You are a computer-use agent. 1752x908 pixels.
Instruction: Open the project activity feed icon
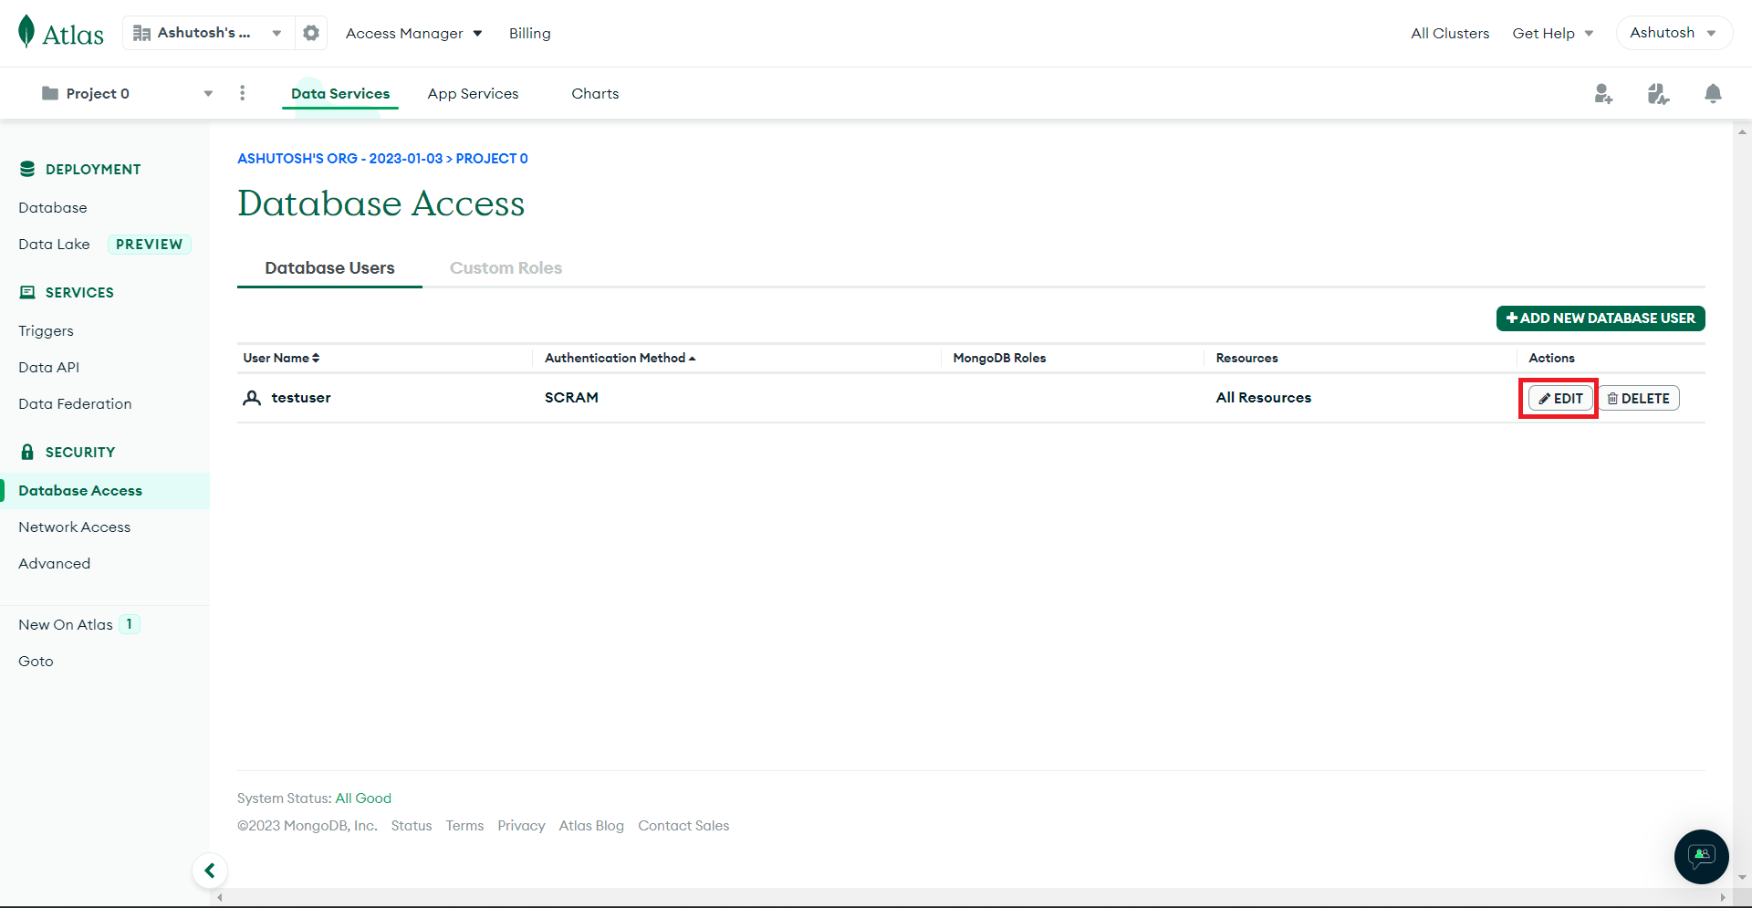[x=1658, y=93]
